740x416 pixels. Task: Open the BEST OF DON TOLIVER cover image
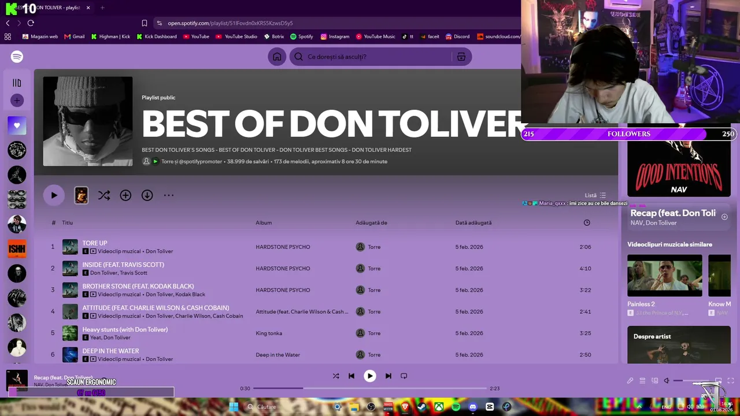click(x=88, y=121)
